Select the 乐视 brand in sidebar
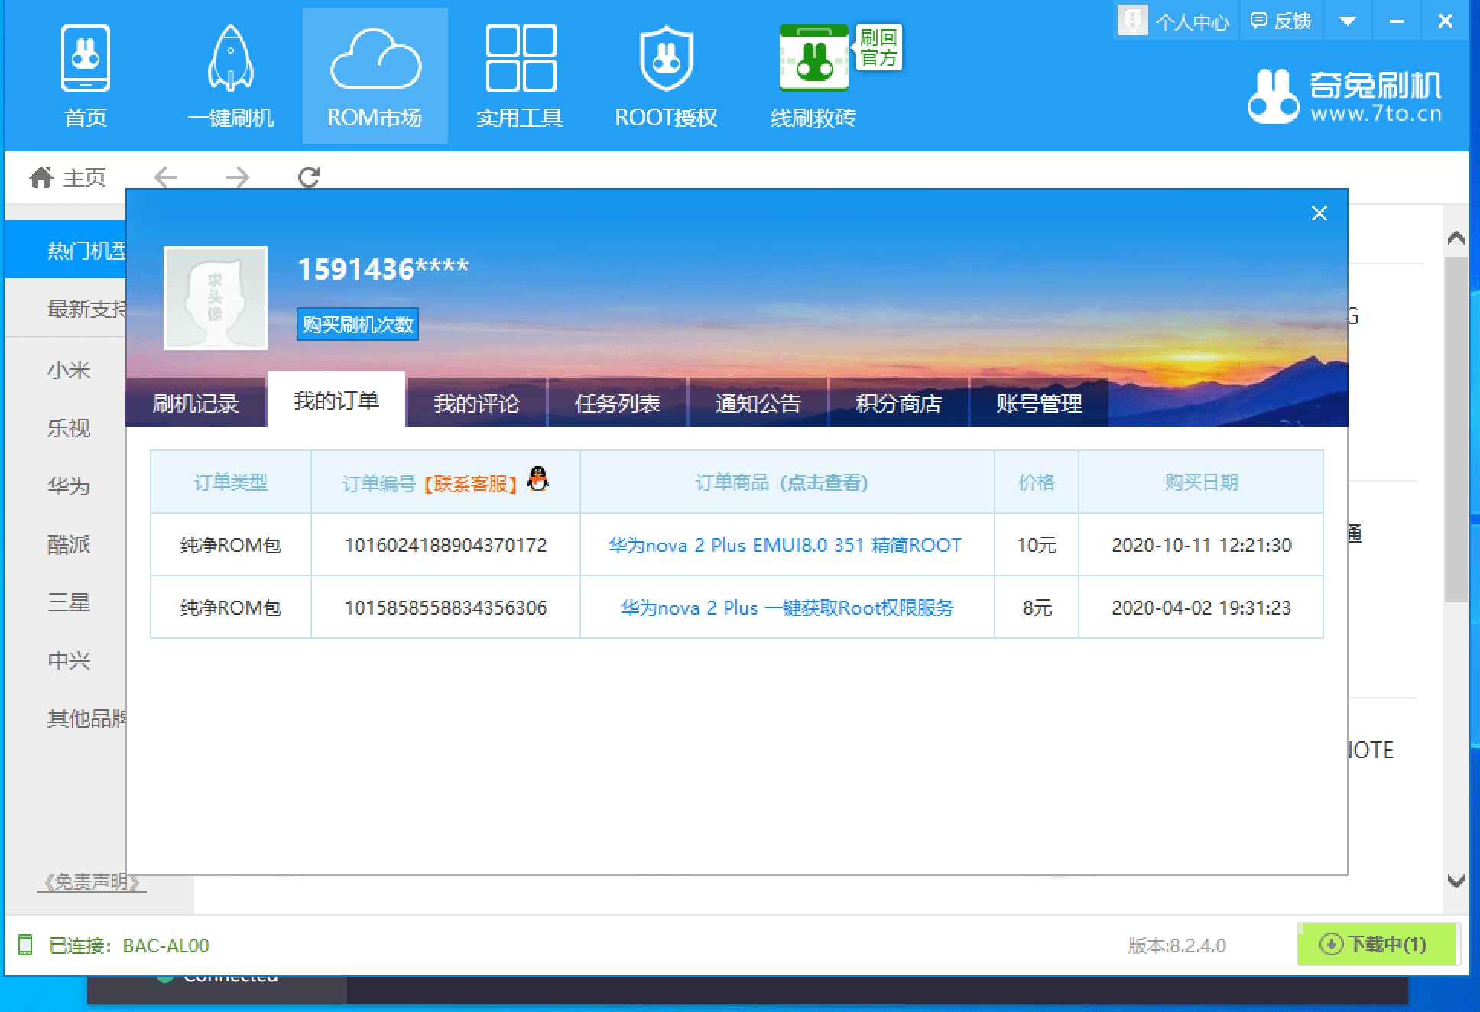The width and height of the screenshot is (1480, 1012). [68, 428]
